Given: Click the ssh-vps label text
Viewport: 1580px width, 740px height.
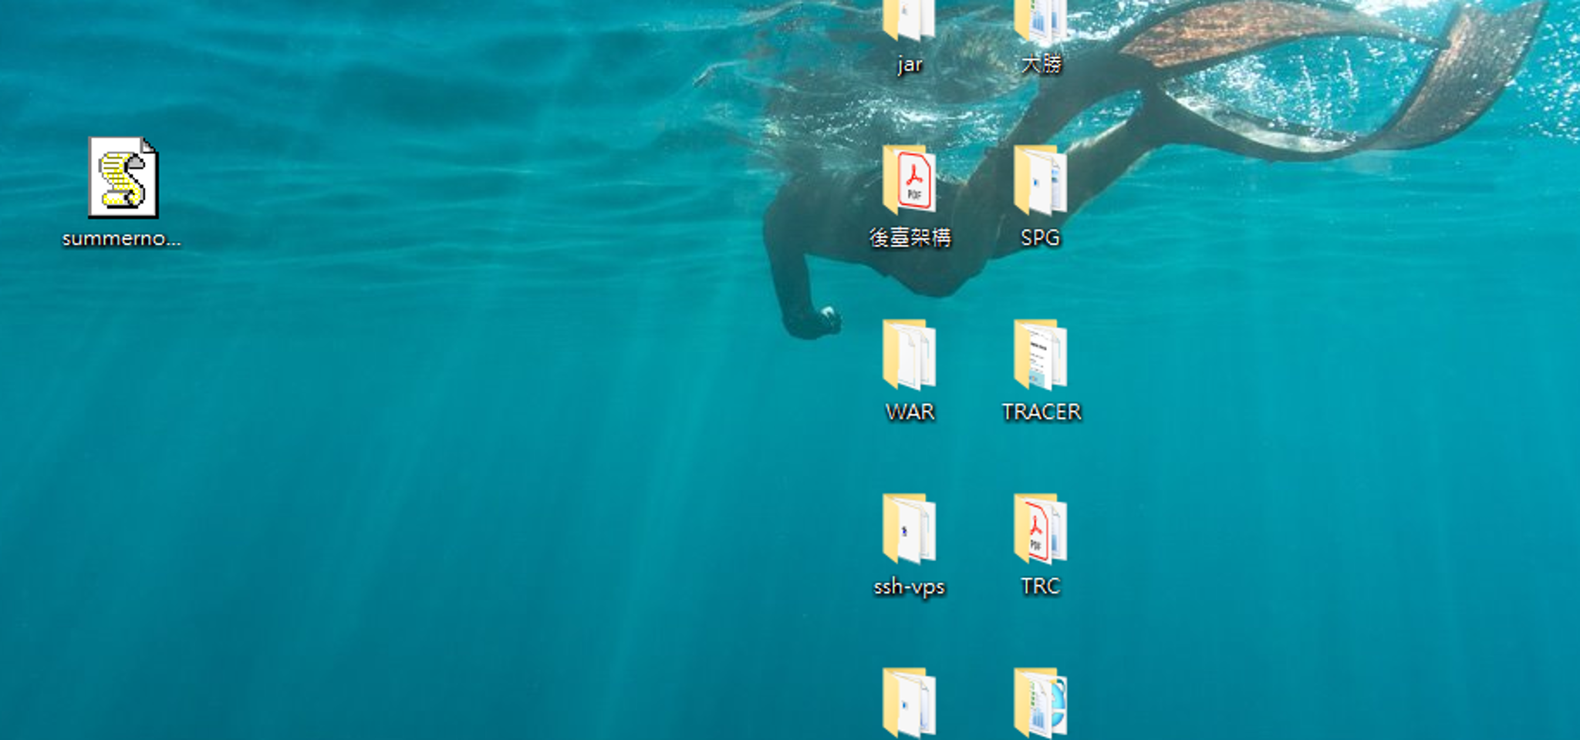Looking at the screenshot, I should tap(910, 587).
